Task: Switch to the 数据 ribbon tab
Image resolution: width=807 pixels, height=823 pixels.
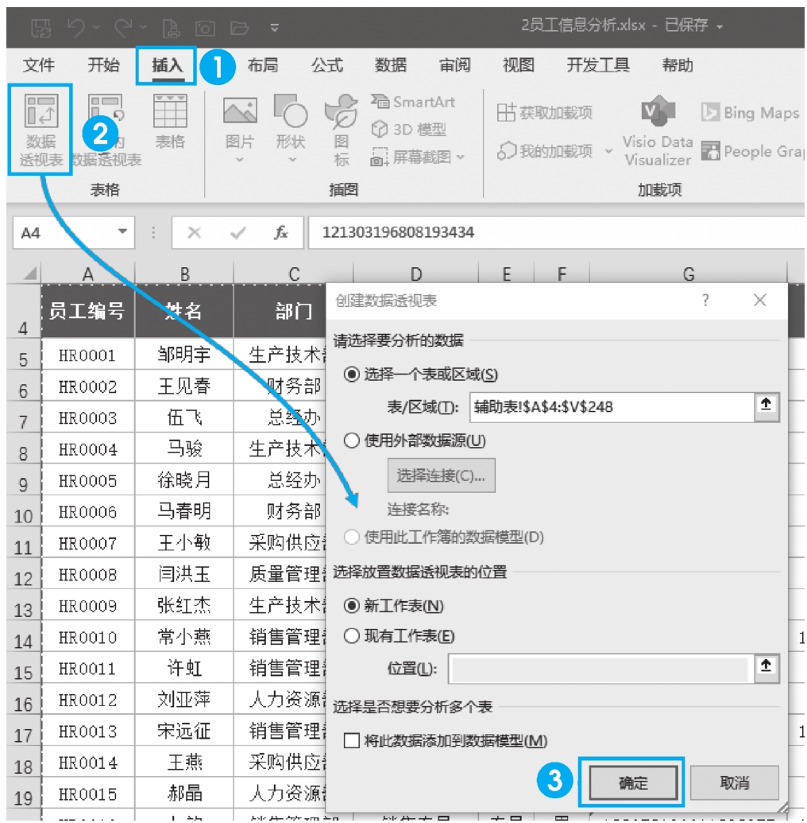Action: click(x=391, y=65)
